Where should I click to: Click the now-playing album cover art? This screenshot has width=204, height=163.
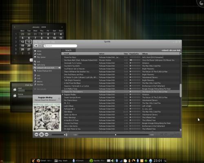click(47, 117)
